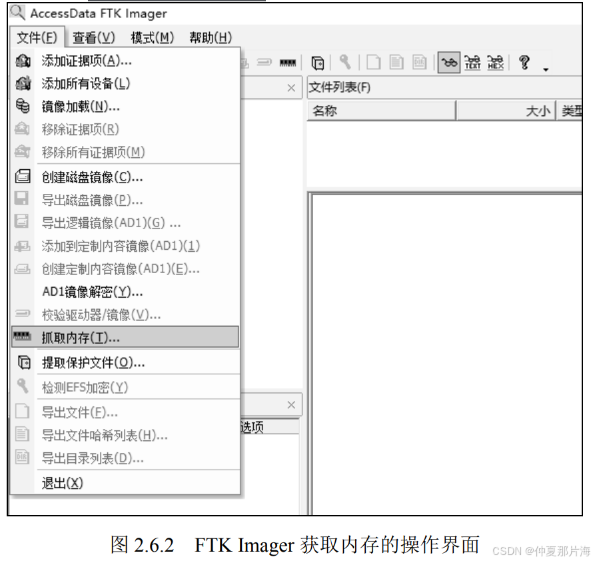The width and height of the screenshot is (593, 561).
Task: Click the memory chip icon beside 抓取内存
Action: pos(22,336)
